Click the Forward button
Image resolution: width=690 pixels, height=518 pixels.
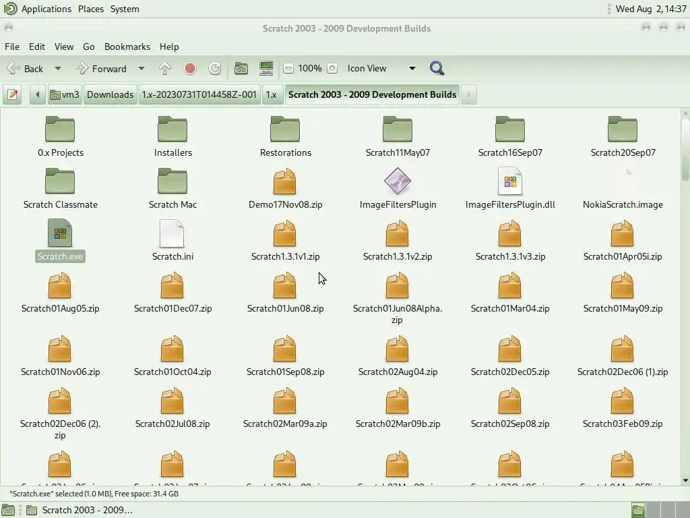pyautogui.click(x=102, y=68)
